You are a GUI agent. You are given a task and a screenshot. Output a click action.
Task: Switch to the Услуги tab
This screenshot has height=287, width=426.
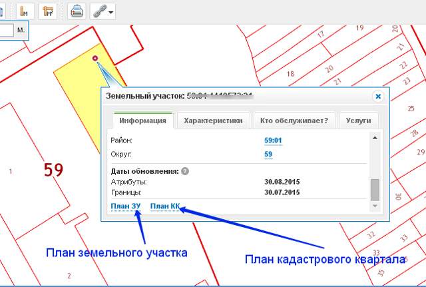358,121
